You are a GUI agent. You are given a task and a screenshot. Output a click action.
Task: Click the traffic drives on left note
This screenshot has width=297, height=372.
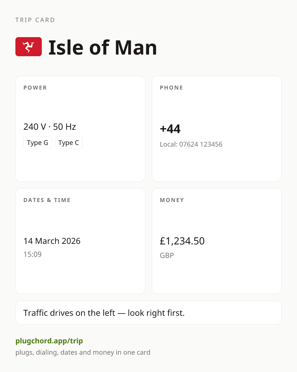click(x=104, y=313)
